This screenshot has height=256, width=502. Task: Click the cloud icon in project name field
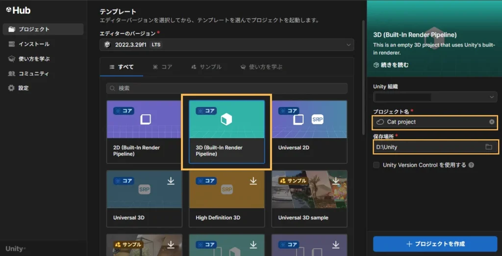pos(380,122)
